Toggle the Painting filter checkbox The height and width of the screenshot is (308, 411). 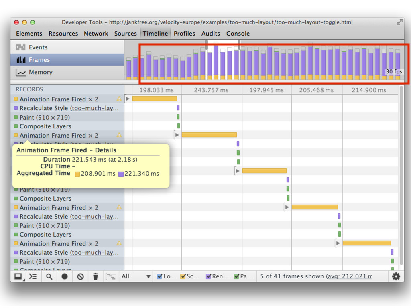236,276
